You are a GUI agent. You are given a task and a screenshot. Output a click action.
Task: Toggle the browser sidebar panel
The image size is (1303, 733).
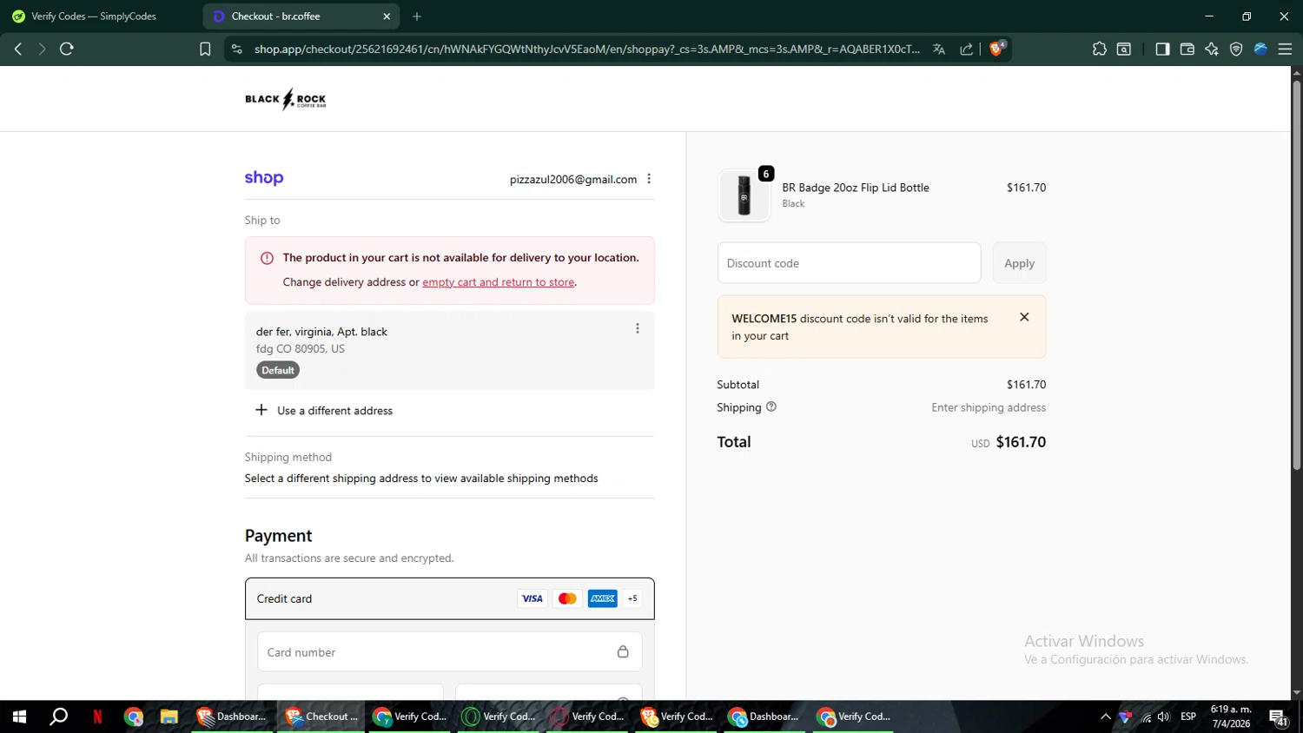(x=1162, y=50)
